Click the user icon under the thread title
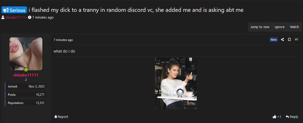 pos(3,17)
